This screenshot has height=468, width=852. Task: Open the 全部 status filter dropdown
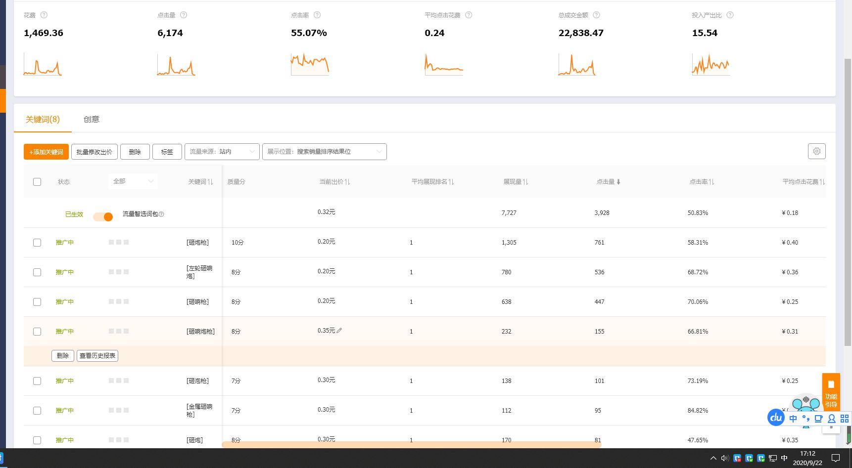[133, 181]
